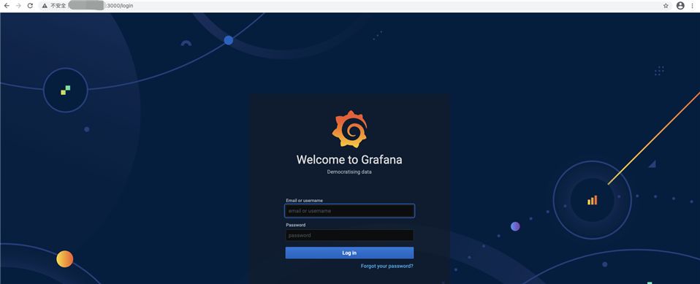Viewport: 700px width, 284px height.
Task: Click the address bar URL ending in :3000/login
Action: click(x=118, y=6)
